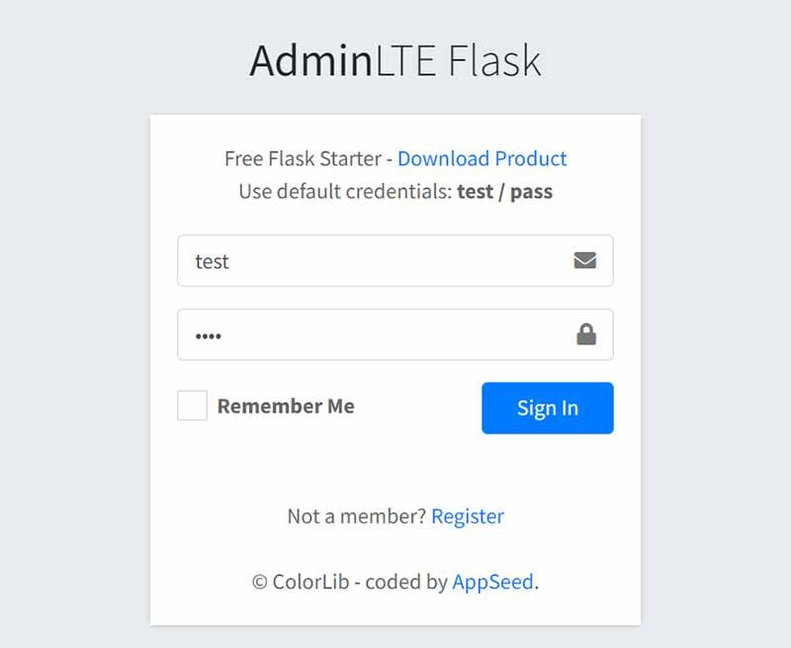Click the Remember Me label text

tap(286, 406)
